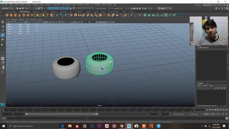Open the Workspace Maya Classic dropdown

click(214, 5)
